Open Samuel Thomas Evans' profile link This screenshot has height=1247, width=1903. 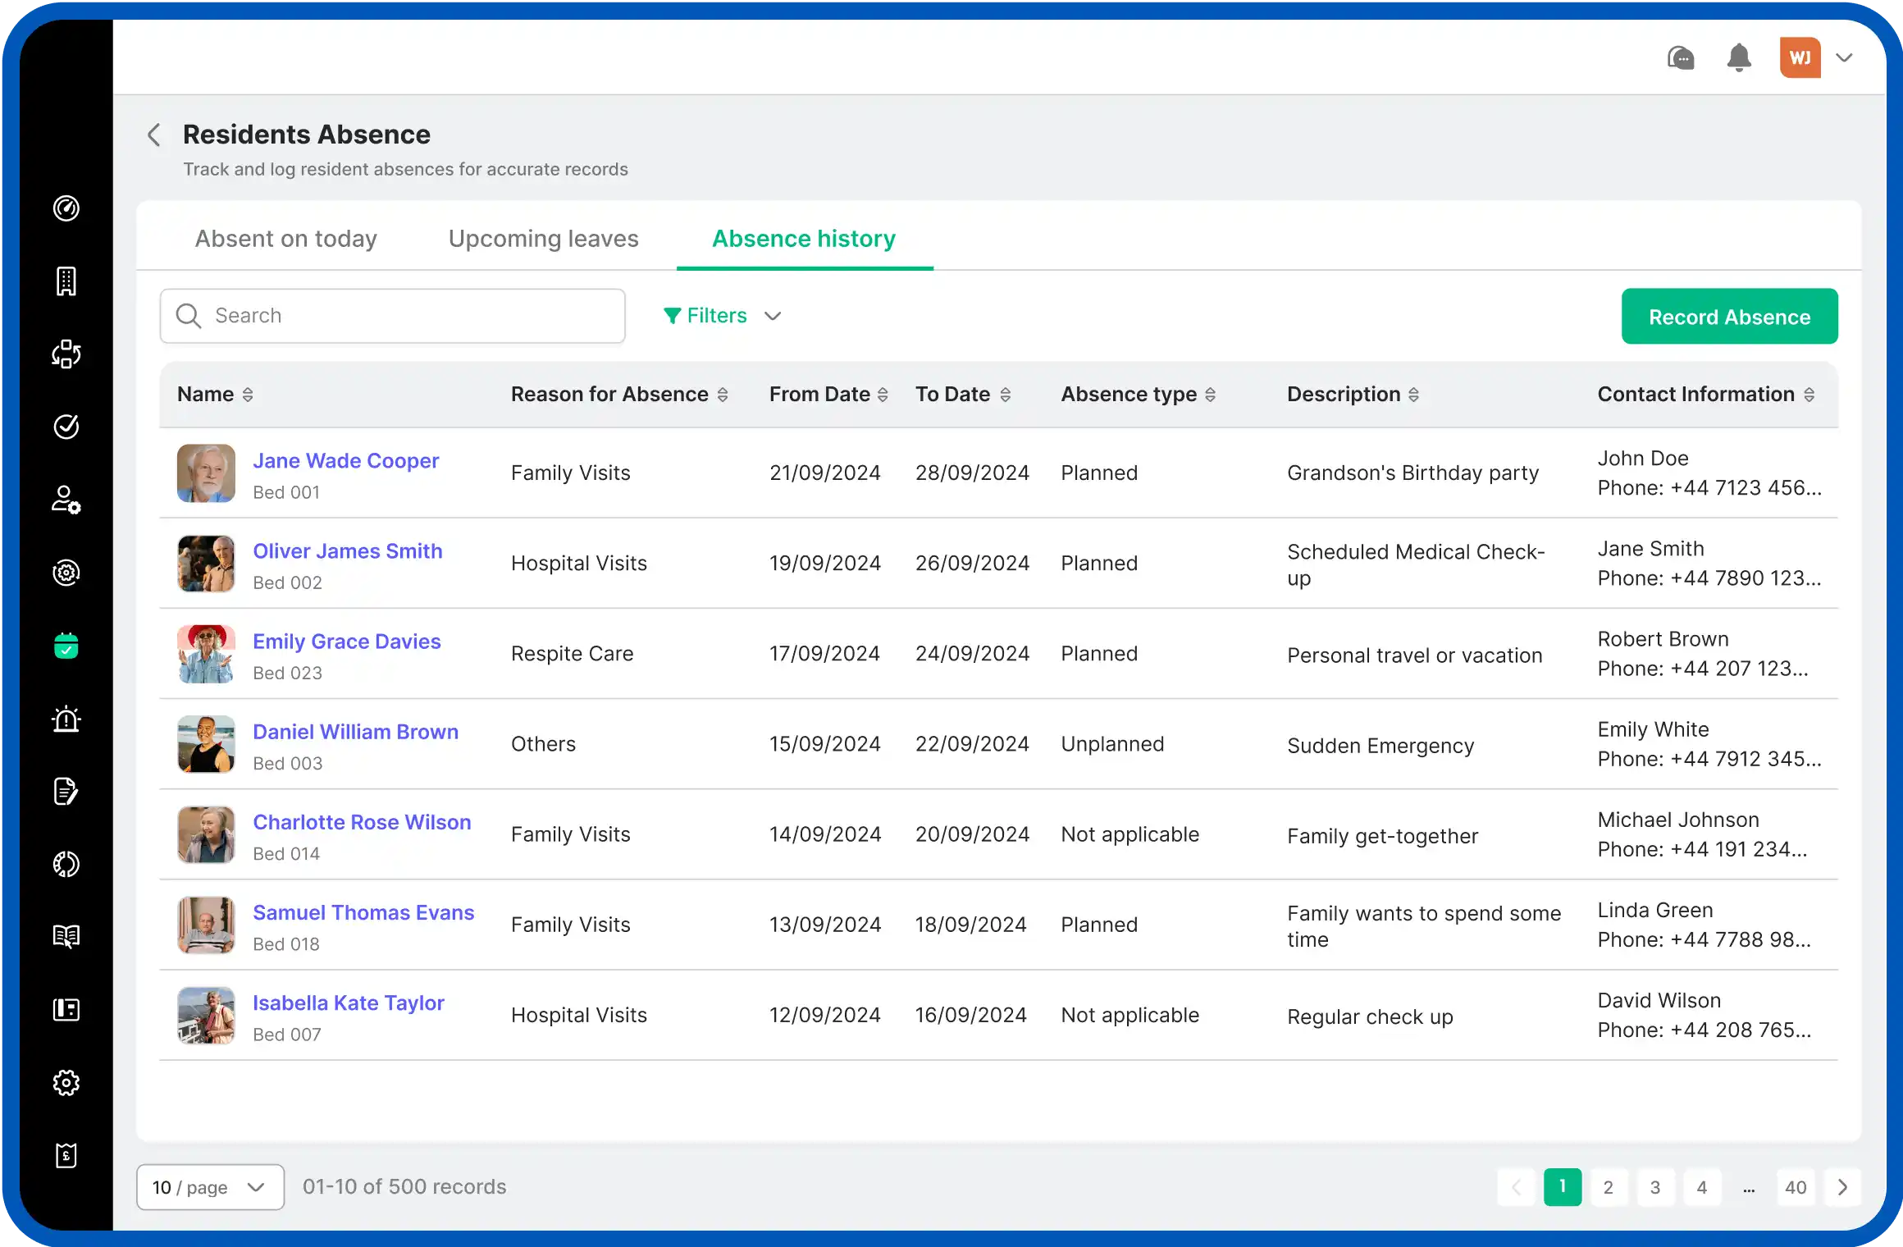click(363, 912)
